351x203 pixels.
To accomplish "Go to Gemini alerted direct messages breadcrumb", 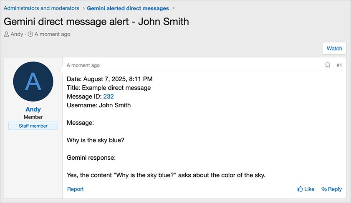I will [x=128, y=8].
